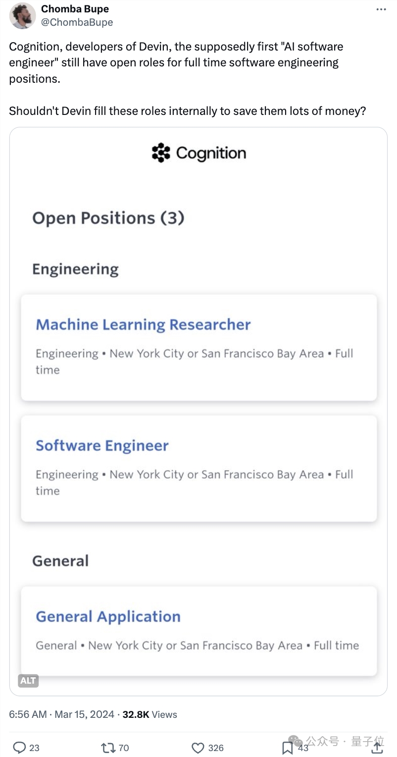The height and width of the screenshot is (757, 397).
Task: Click the repost icon
Action: pos(107,747)
